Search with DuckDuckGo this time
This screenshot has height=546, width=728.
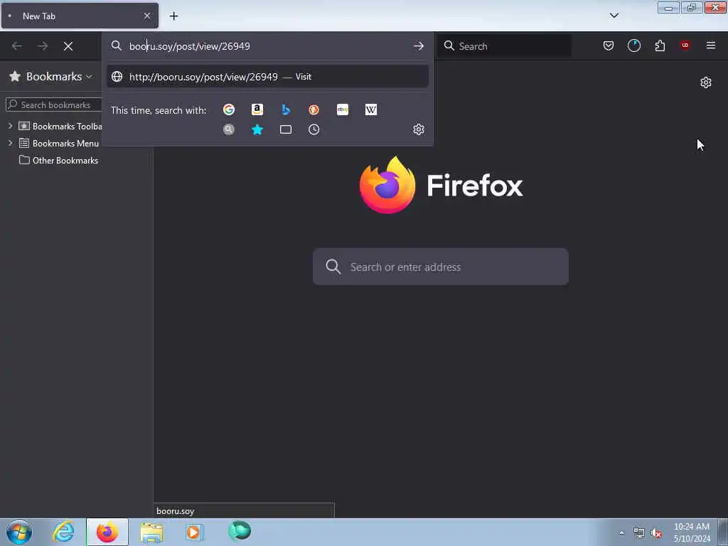click(x=314, y=109)
